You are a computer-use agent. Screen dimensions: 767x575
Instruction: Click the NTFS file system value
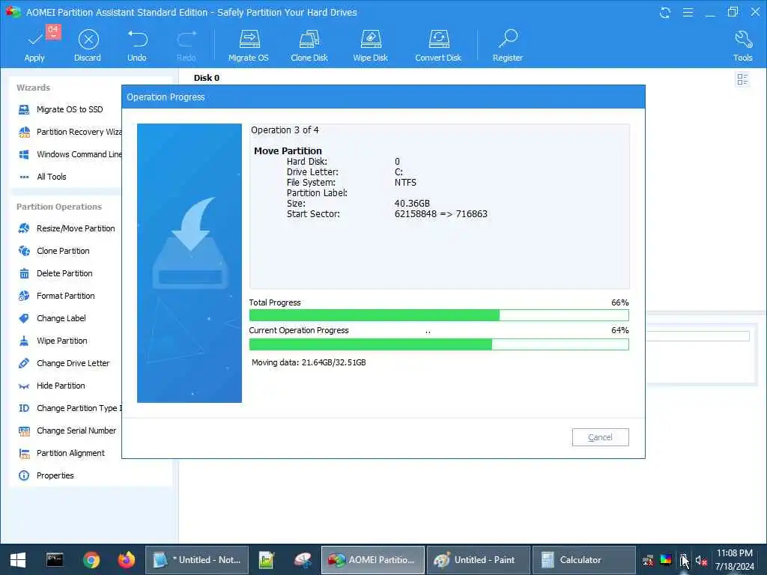click(x=405, y=183)
